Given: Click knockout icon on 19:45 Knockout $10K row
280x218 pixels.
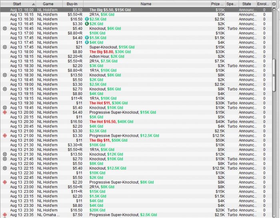Looking at the screenshot, I should [5, 108].
